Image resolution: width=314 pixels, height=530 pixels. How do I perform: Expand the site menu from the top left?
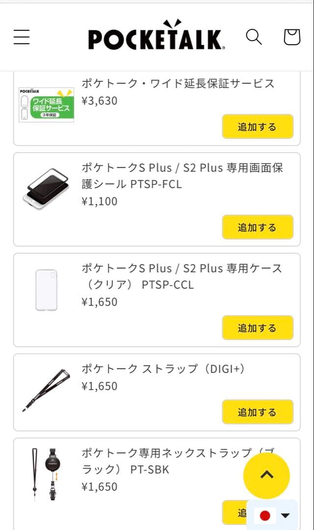point(21,37)
